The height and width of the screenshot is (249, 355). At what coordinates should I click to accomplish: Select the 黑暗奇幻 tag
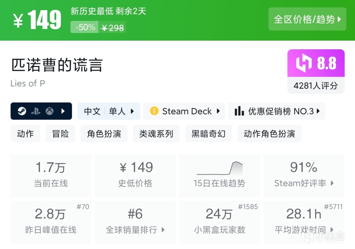(x=208, y=134)
